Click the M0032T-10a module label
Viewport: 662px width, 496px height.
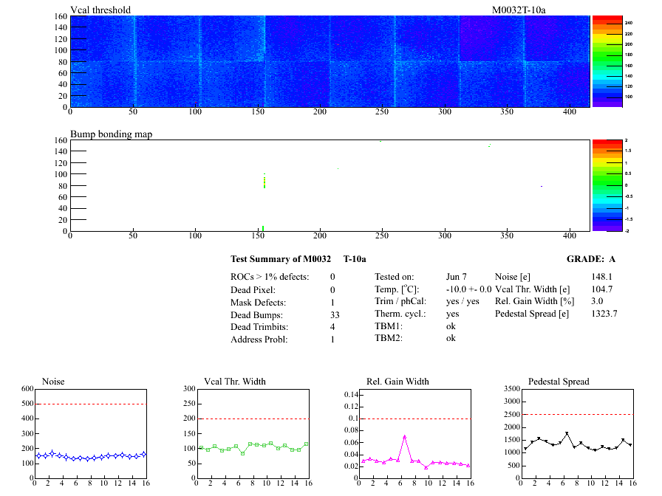[x=524, y=10]
